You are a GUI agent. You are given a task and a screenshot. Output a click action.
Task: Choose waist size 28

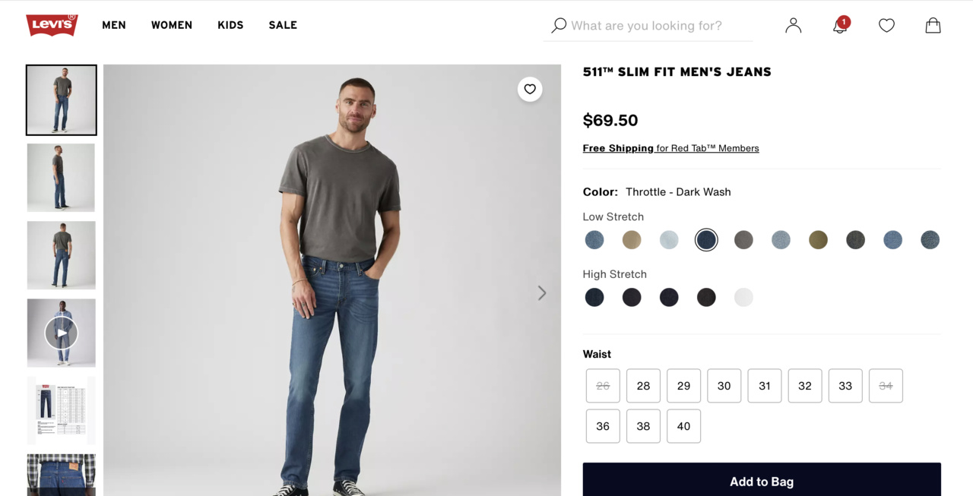click(x=643, y=386)
